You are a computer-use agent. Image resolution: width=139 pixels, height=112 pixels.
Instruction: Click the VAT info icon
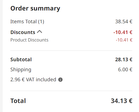60,79
